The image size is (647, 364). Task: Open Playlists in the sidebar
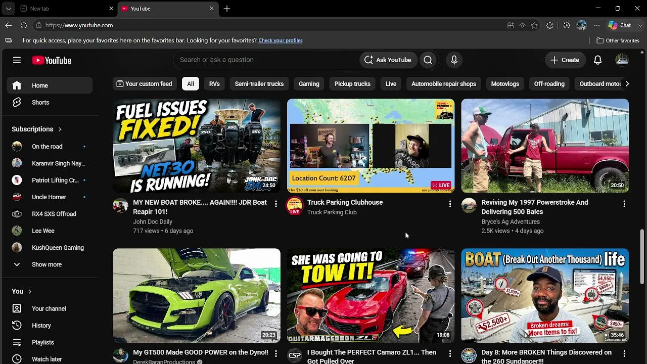coord(50,342)
